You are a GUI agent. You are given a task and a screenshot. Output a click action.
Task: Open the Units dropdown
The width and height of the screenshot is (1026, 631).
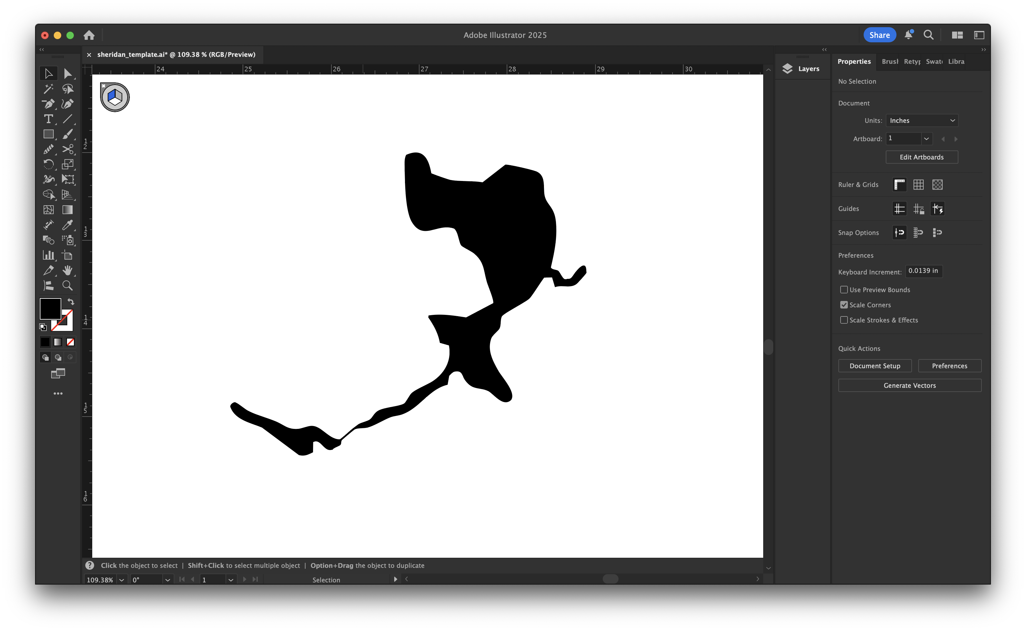922,120
